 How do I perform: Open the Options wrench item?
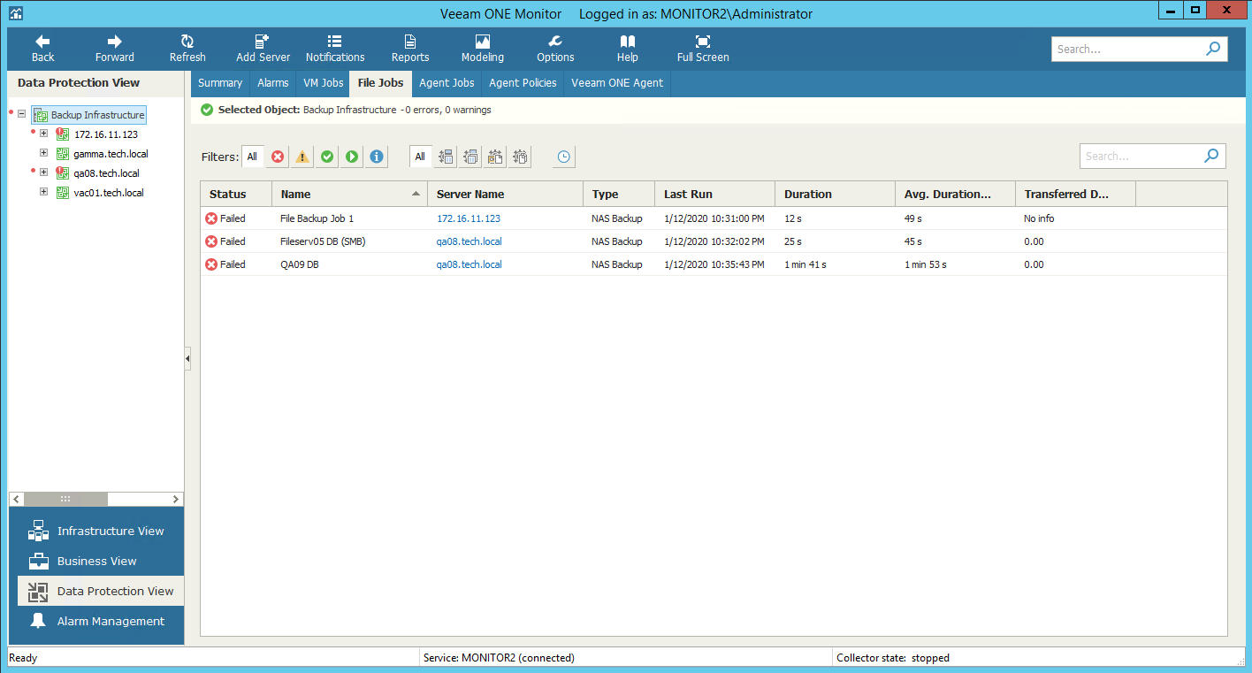(x=555, y=49)
